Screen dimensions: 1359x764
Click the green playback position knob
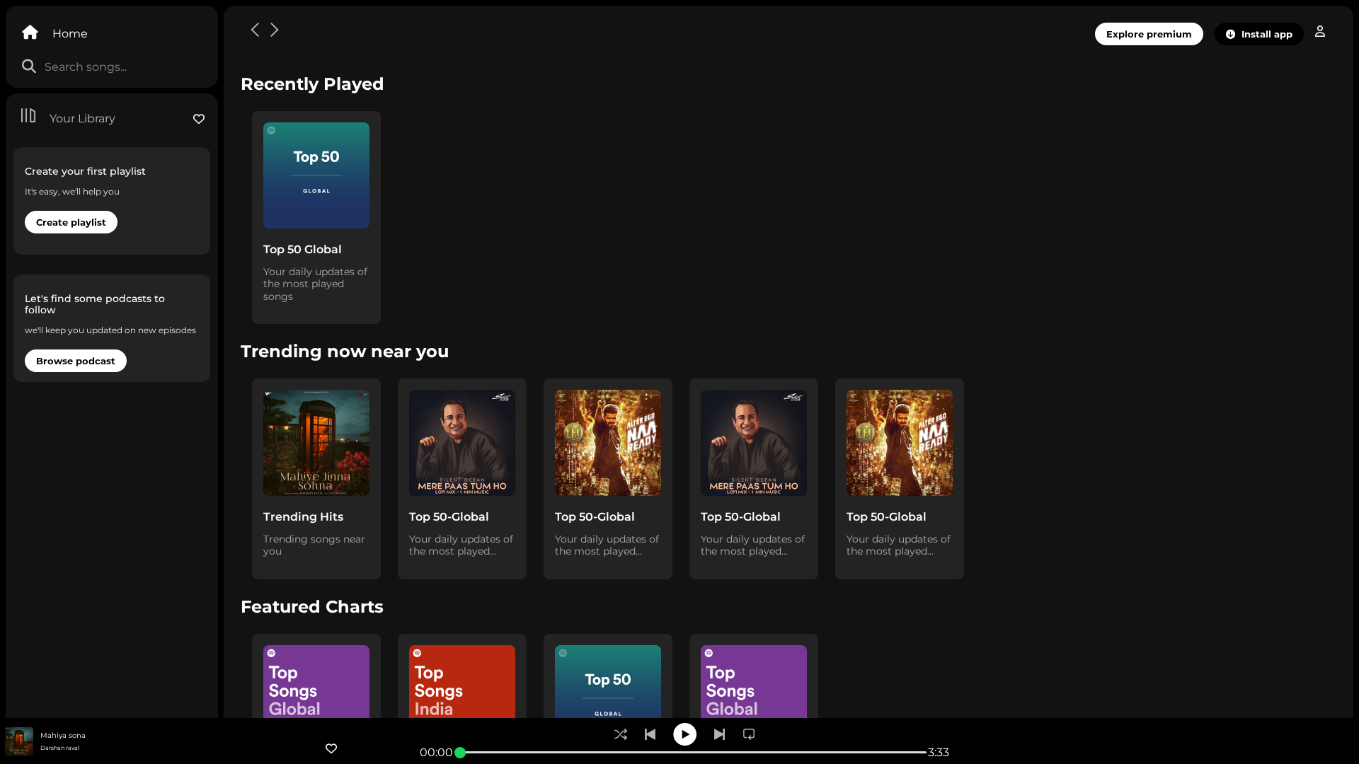click(x=460, y=753)
